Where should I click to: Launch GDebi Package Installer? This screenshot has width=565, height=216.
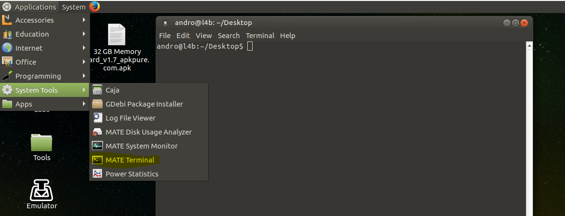[144, 104]
